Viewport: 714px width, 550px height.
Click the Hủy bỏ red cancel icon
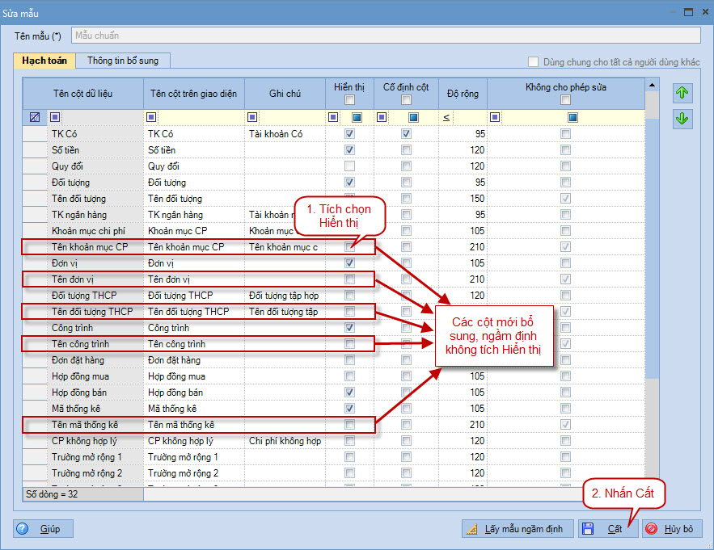tap(652, 529)
